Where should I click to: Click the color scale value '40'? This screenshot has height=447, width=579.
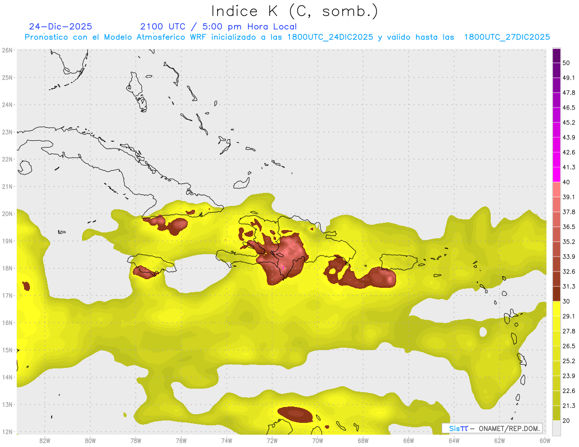pos(566,182)
